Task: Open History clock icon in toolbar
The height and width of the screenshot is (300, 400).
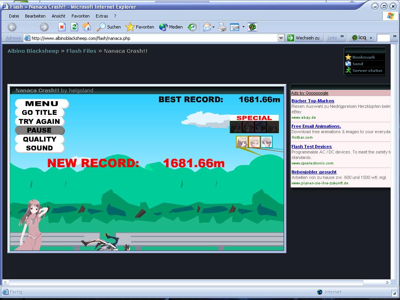Action: 192,27
